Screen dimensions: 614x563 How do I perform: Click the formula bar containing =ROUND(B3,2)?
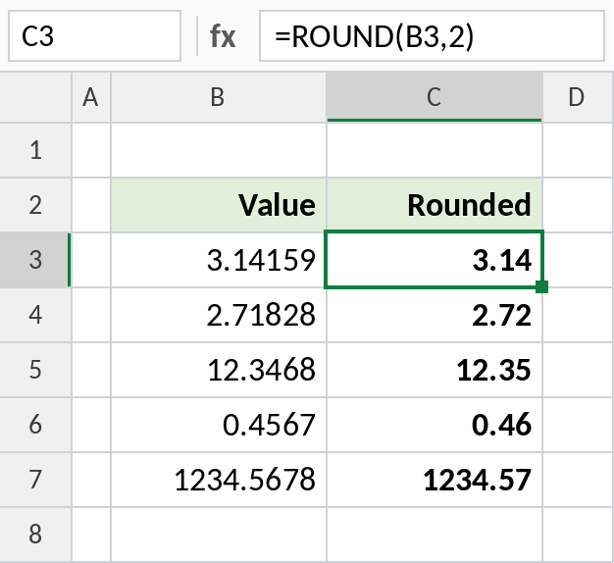(432, 36)
